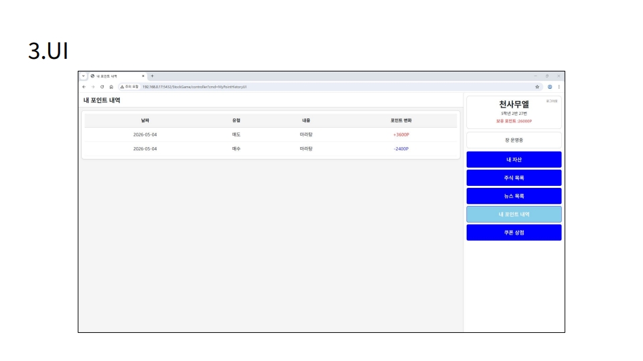Click the 천사무엘 user name

pyautogui.click(x=514, y=104)
